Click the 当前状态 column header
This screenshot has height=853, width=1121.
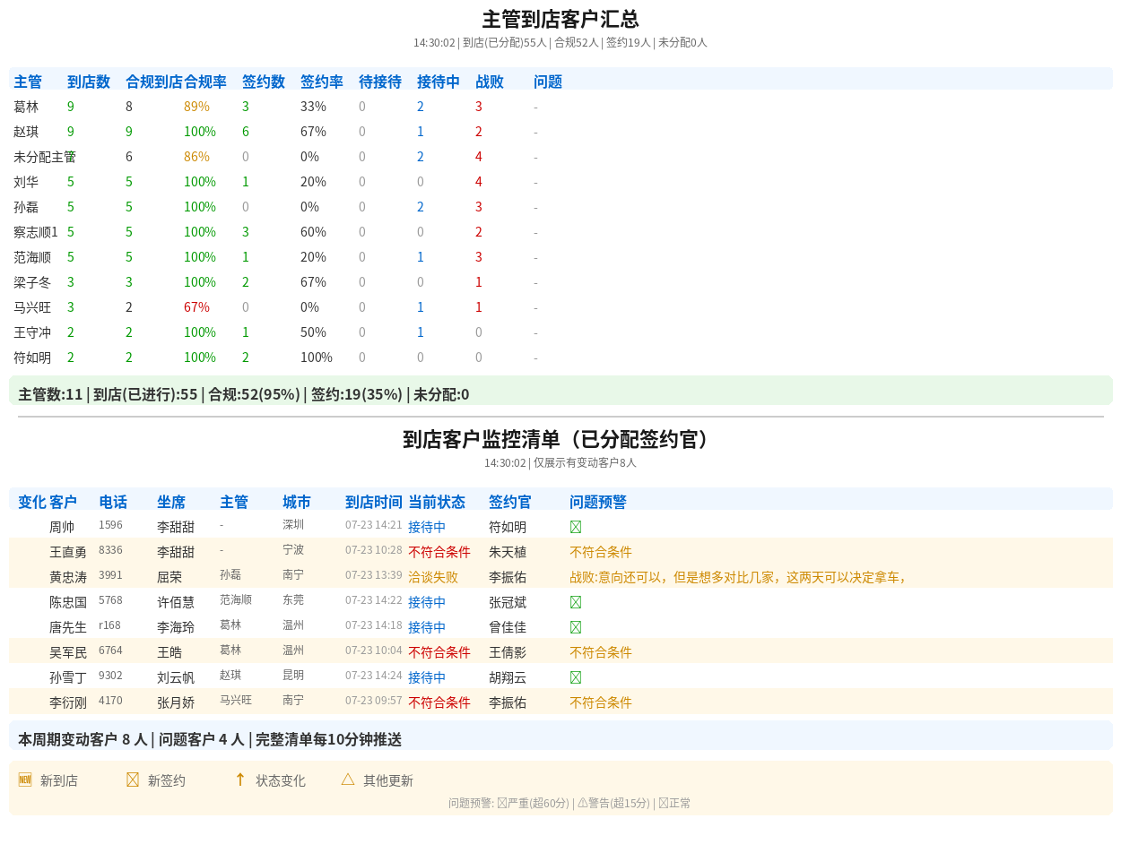[437, 502]
